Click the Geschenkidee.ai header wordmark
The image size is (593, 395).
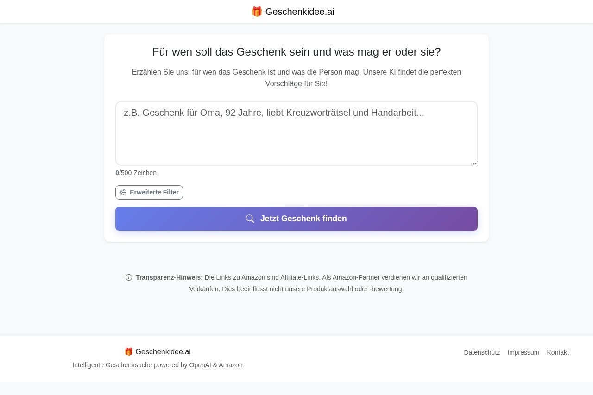coord(300,12)
